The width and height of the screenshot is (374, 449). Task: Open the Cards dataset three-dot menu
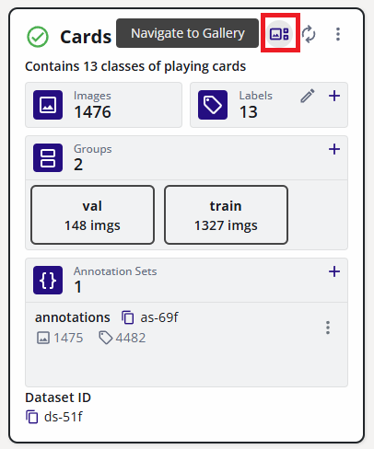(x=338, y=34)
